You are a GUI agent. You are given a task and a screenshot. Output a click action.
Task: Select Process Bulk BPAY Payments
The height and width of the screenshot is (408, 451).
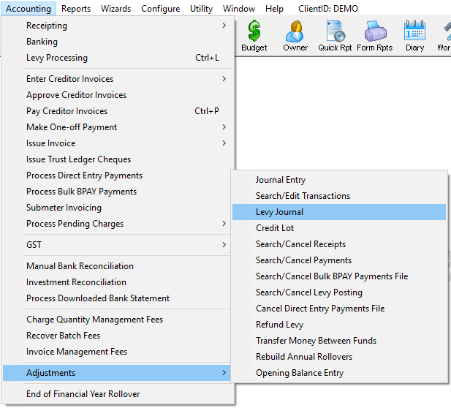118,192
